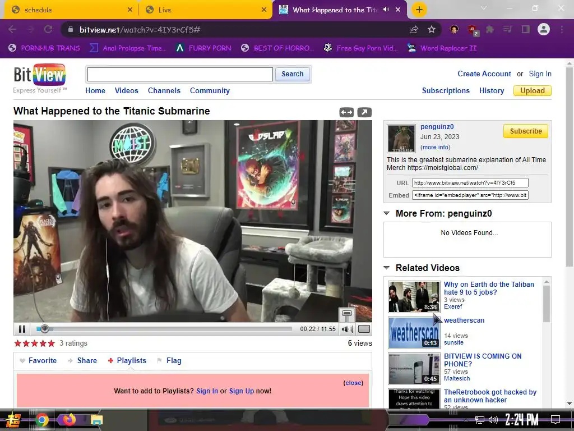Open the Videos menu item
Viewport: 574px width, 431px height.
126,90
